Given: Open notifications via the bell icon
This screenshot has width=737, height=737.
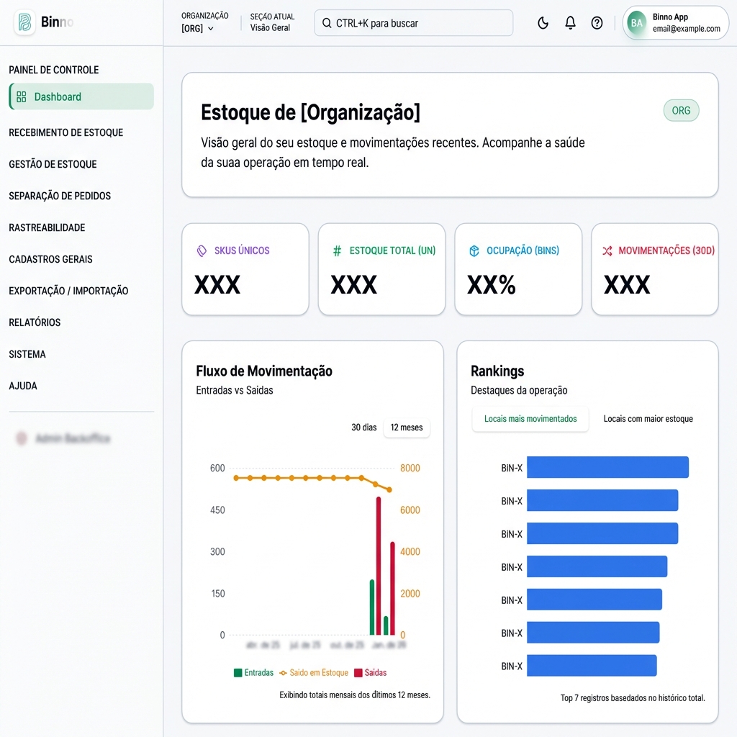Looking at the screenshot, I should 570,22.
